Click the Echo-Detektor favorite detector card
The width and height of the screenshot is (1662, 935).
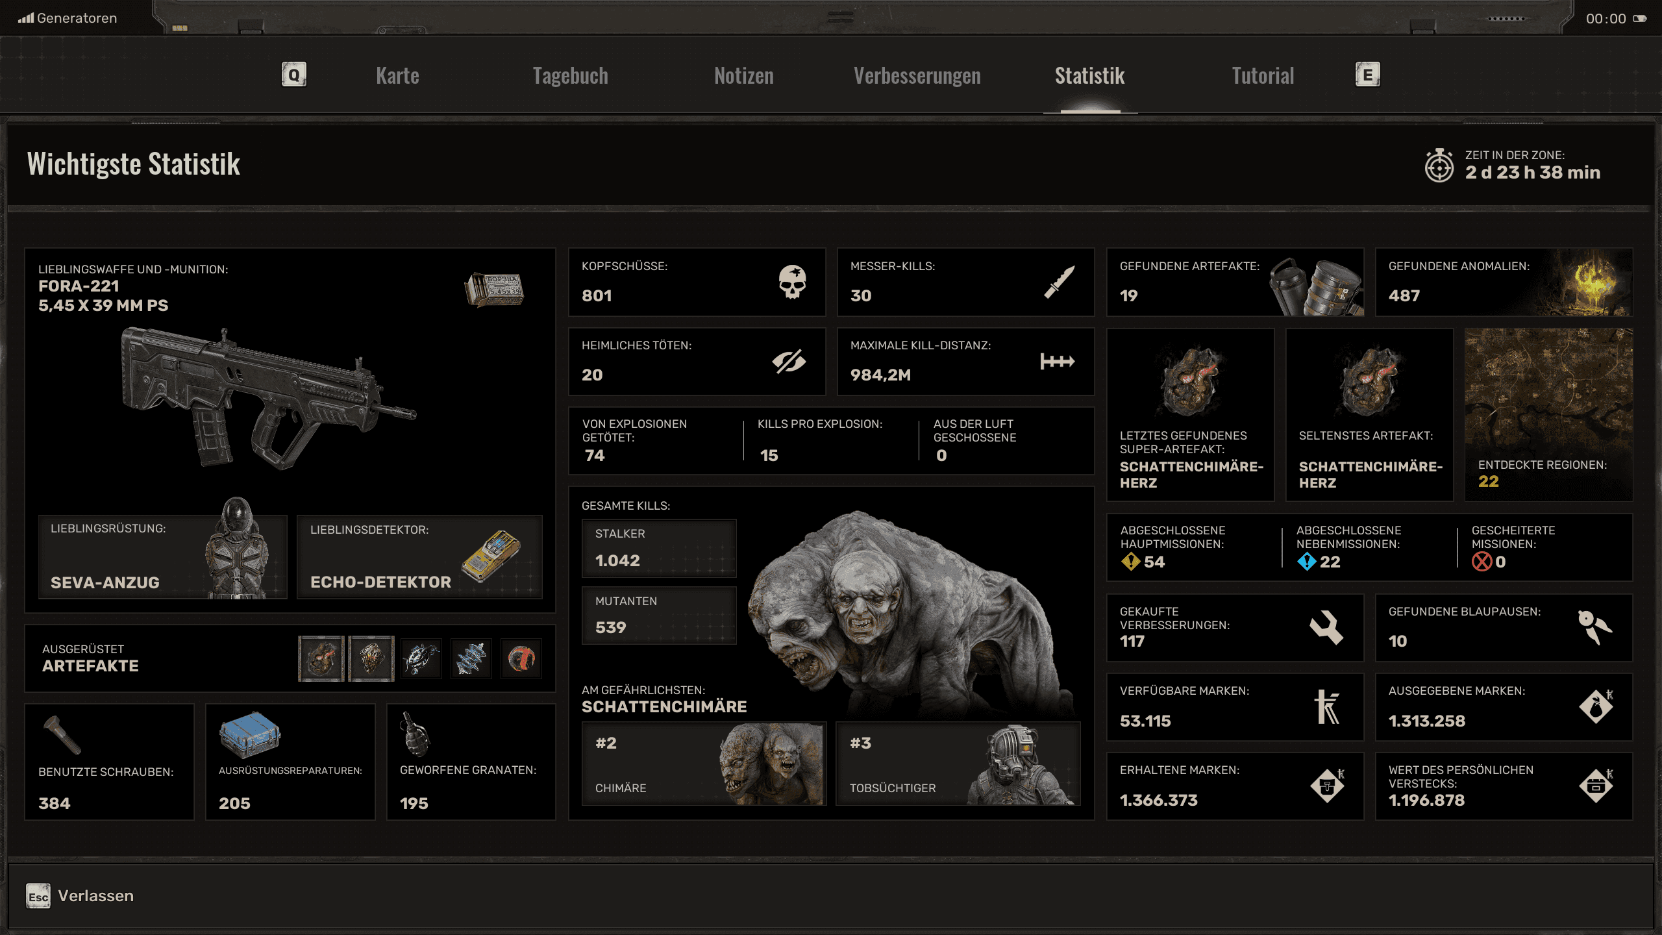[419, 556]
